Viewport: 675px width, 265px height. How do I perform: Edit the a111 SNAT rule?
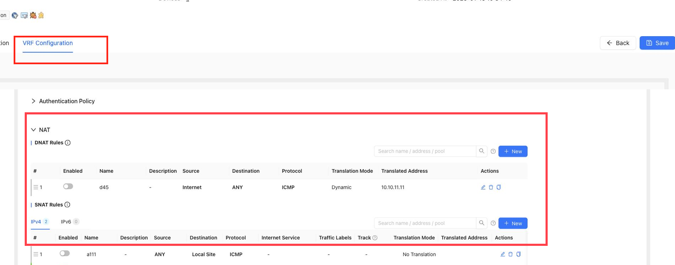[503, 254]
